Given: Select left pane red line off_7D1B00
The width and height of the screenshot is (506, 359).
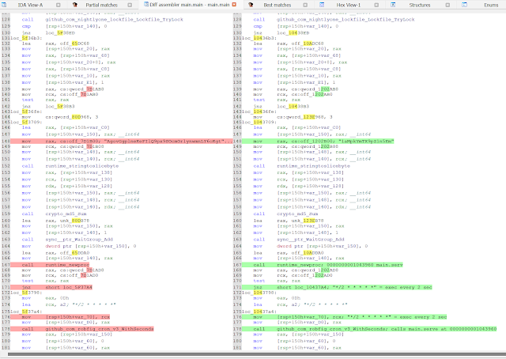Looking at the screenshot, I should [121, 142].
